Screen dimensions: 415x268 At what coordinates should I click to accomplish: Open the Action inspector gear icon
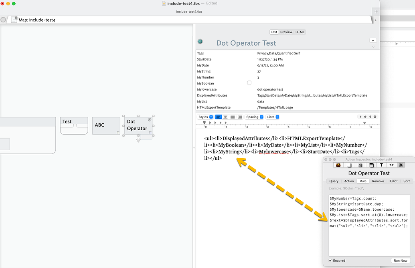click(401, 165)
